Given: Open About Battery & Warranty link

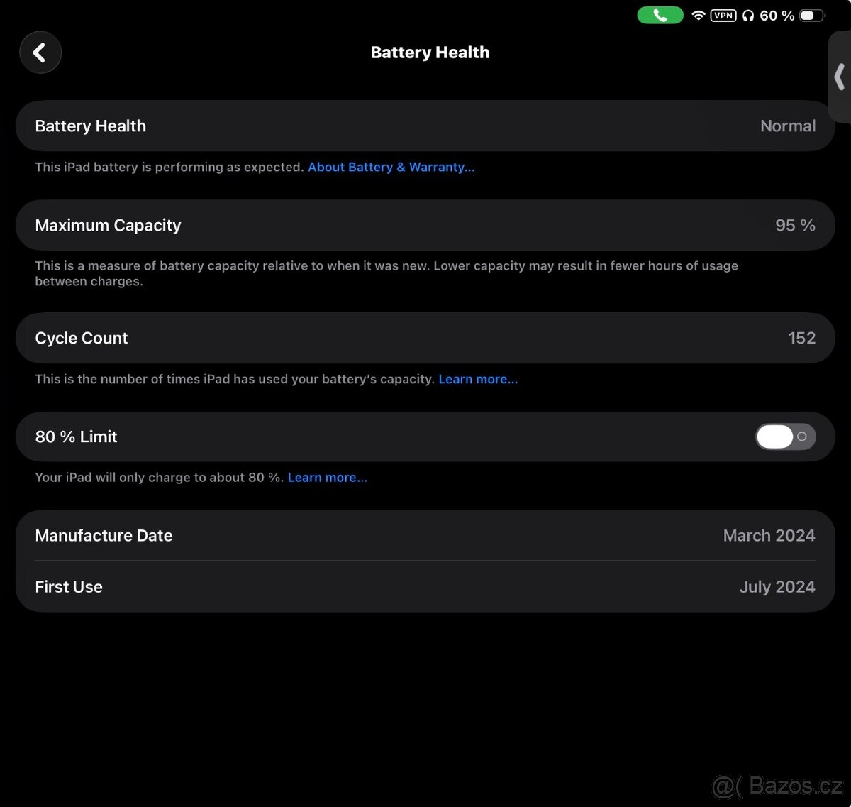Looking at the screenshot, I should pos(391,167).
